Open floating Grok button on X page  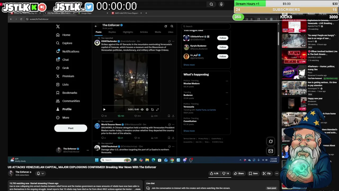tap(271, 141)
